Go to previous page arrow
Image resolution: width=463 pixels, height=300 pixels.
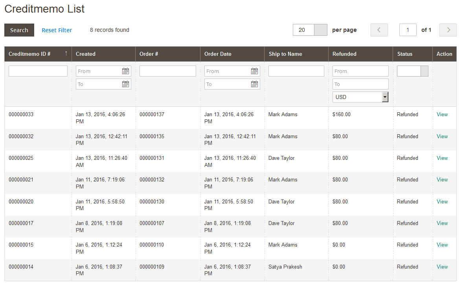[379, 30]
